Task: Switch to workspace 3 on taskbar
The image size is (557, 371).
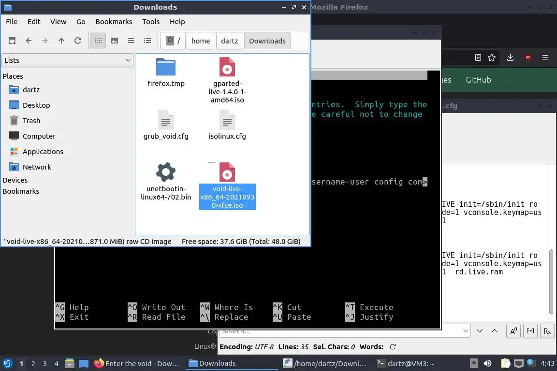Action: 45,364
